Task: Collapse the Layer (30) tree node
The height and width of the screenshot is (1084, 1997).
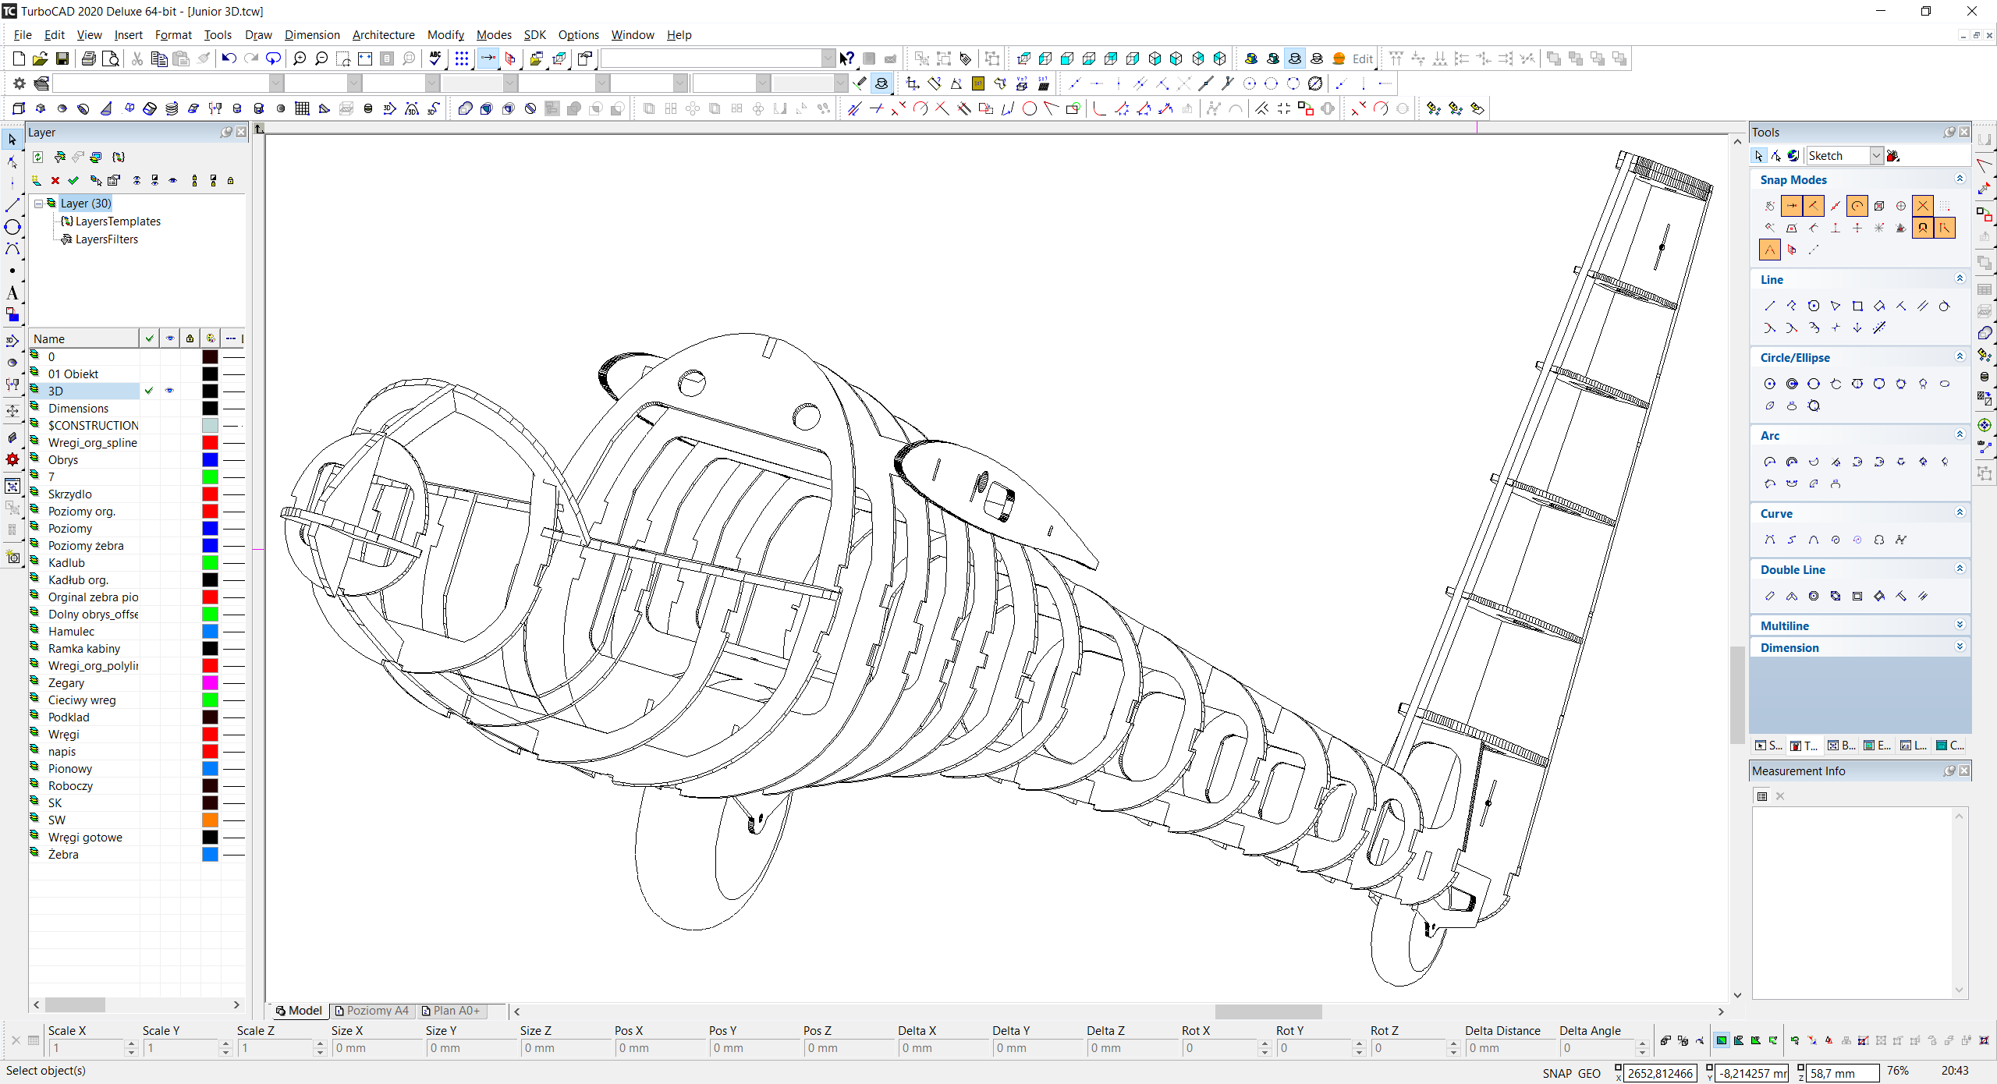Action: click(x=38, y=204)
